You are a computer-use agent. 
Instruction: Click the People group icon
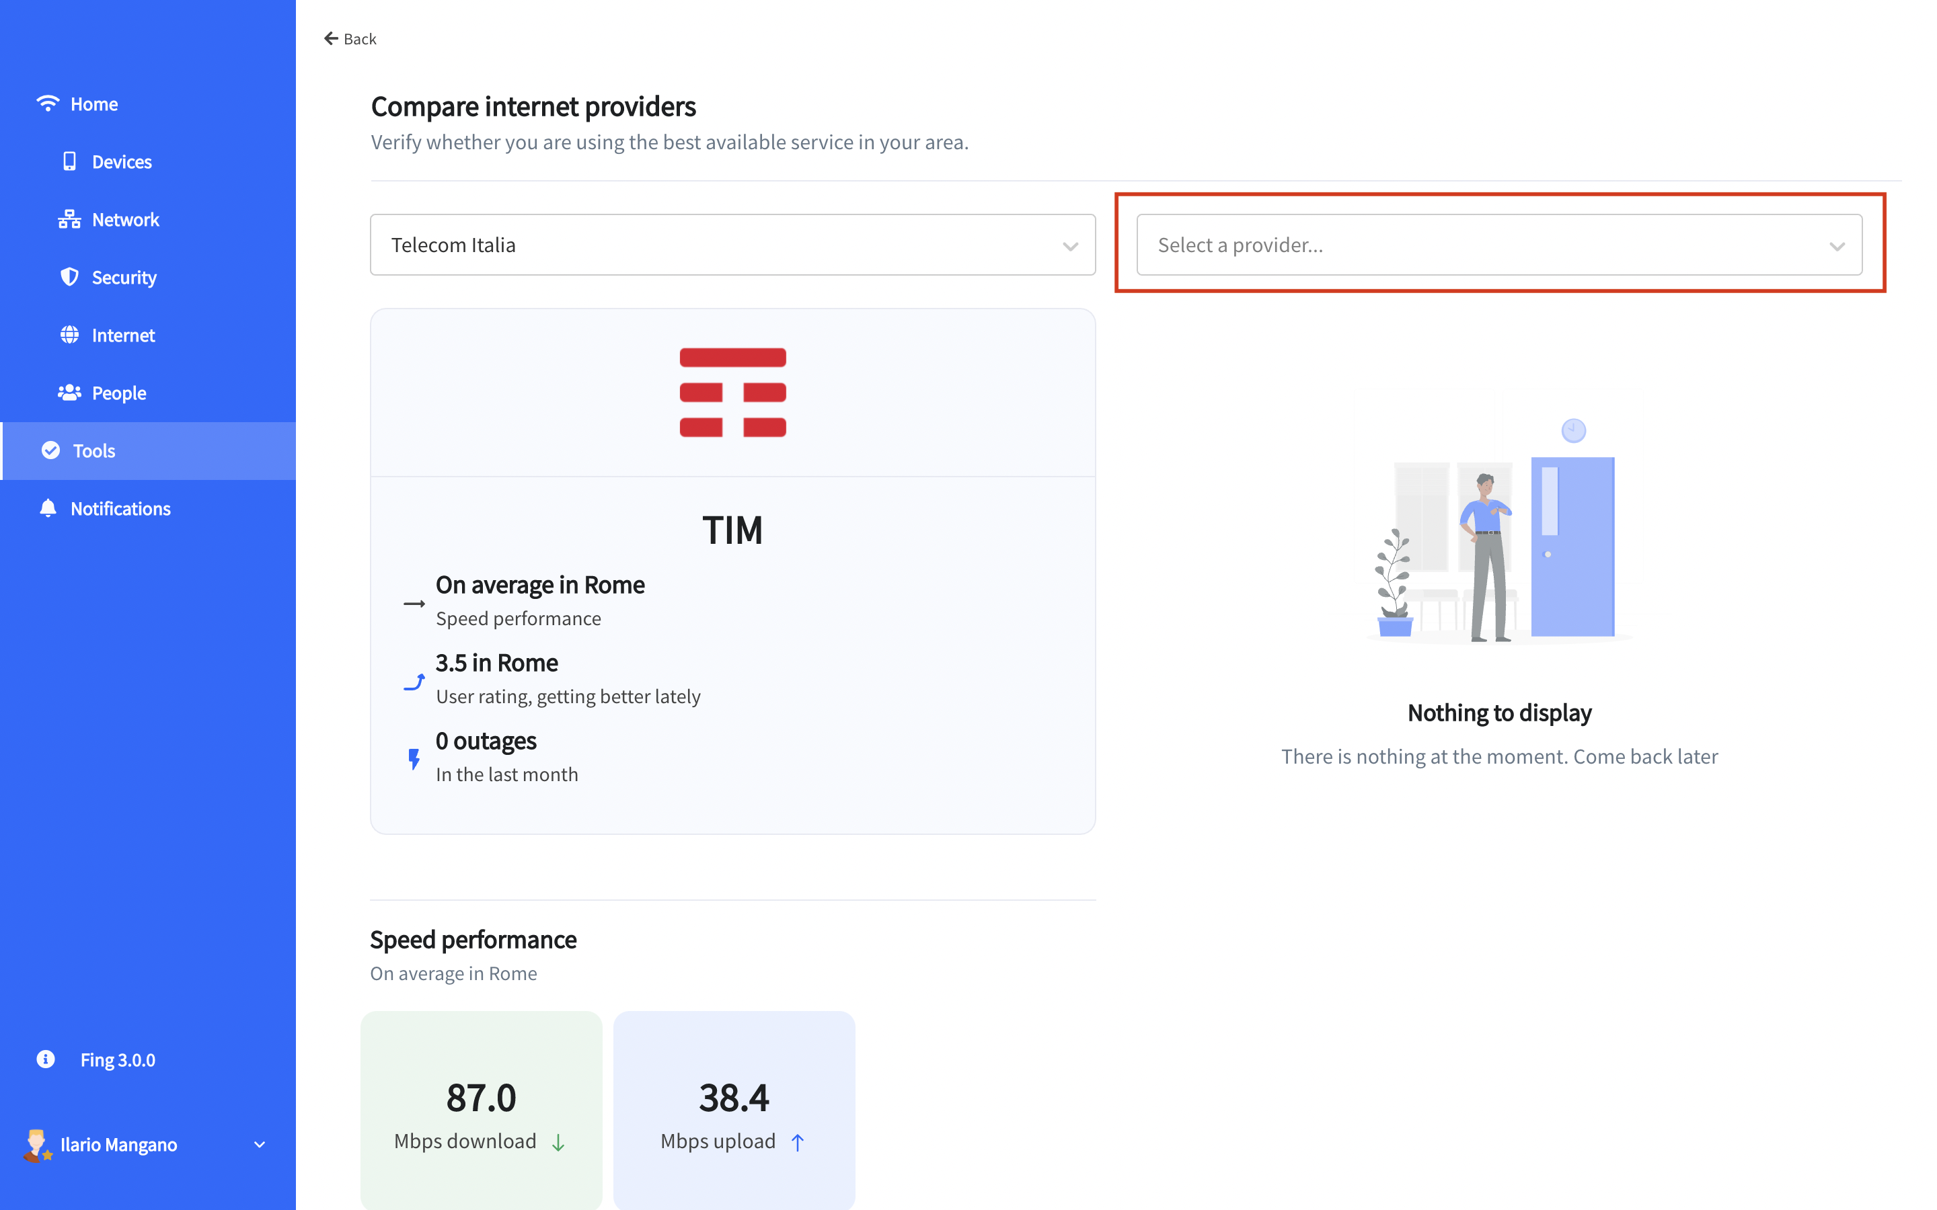coord(70,392)
